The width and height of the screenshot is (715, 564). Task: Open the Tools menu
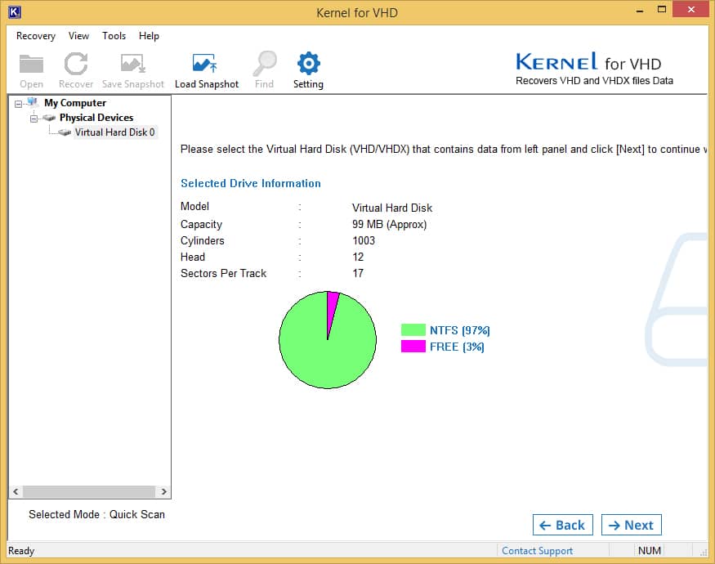(x=114, y=36)
